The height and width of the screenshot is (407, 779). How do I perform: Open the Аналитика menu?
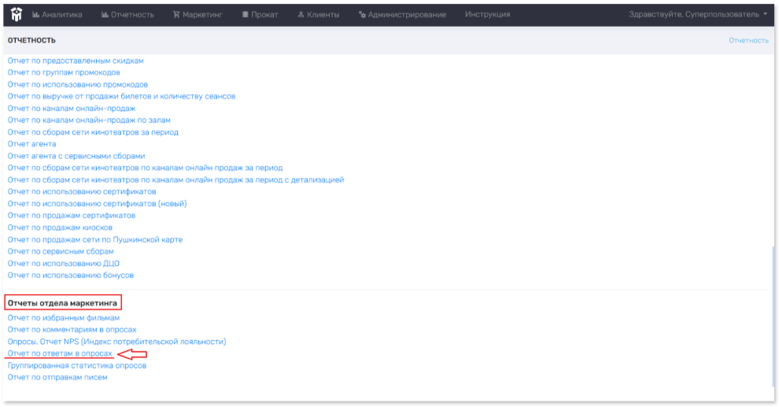click(57, 15)
